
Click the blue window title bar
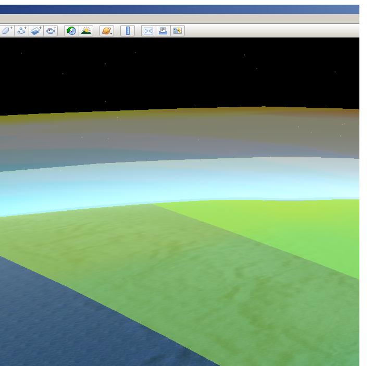pyautogui.click(x=180, y=9)
